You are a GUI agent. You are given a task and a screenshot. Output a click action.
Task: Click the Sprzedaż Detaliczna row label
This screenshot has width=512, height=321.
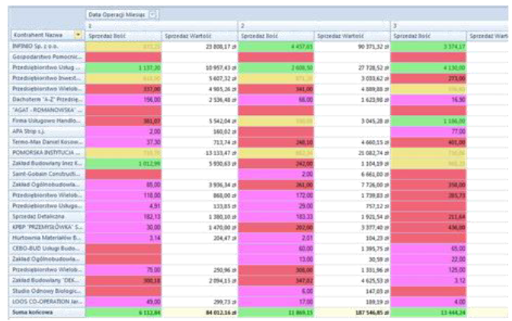pyautogui.click(x=46, y=216)
